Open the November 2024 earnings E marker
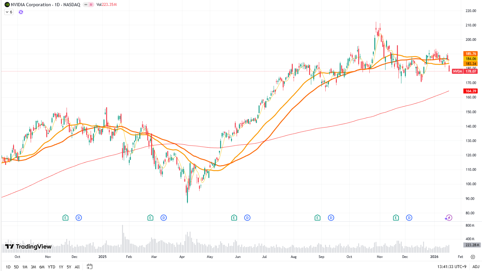This screenshot has width=482, height=271. coord(65,217)
